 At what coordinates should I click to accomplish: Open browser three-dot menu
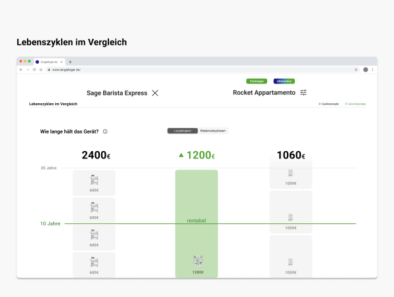(x=372, y=69)
